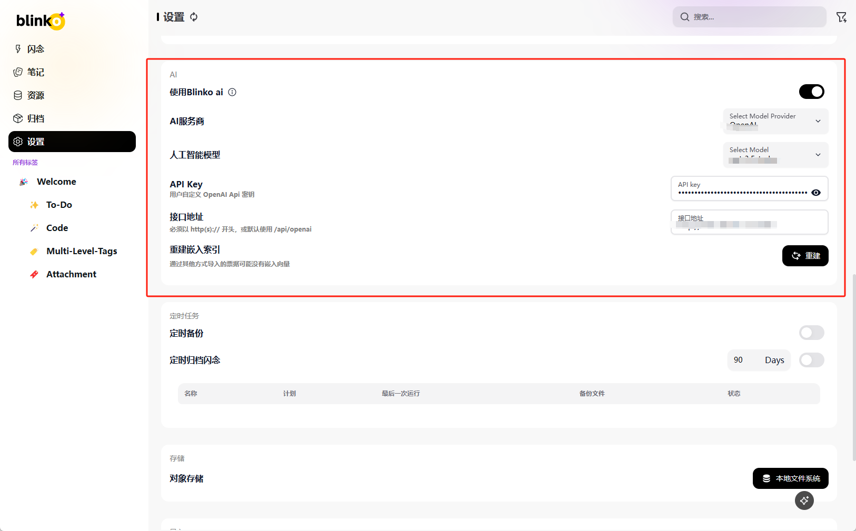Image resolution: width=856 pixels, height=531 pixels.
Task: Click the Code wand icon
Action: click(x=34, y=228)
